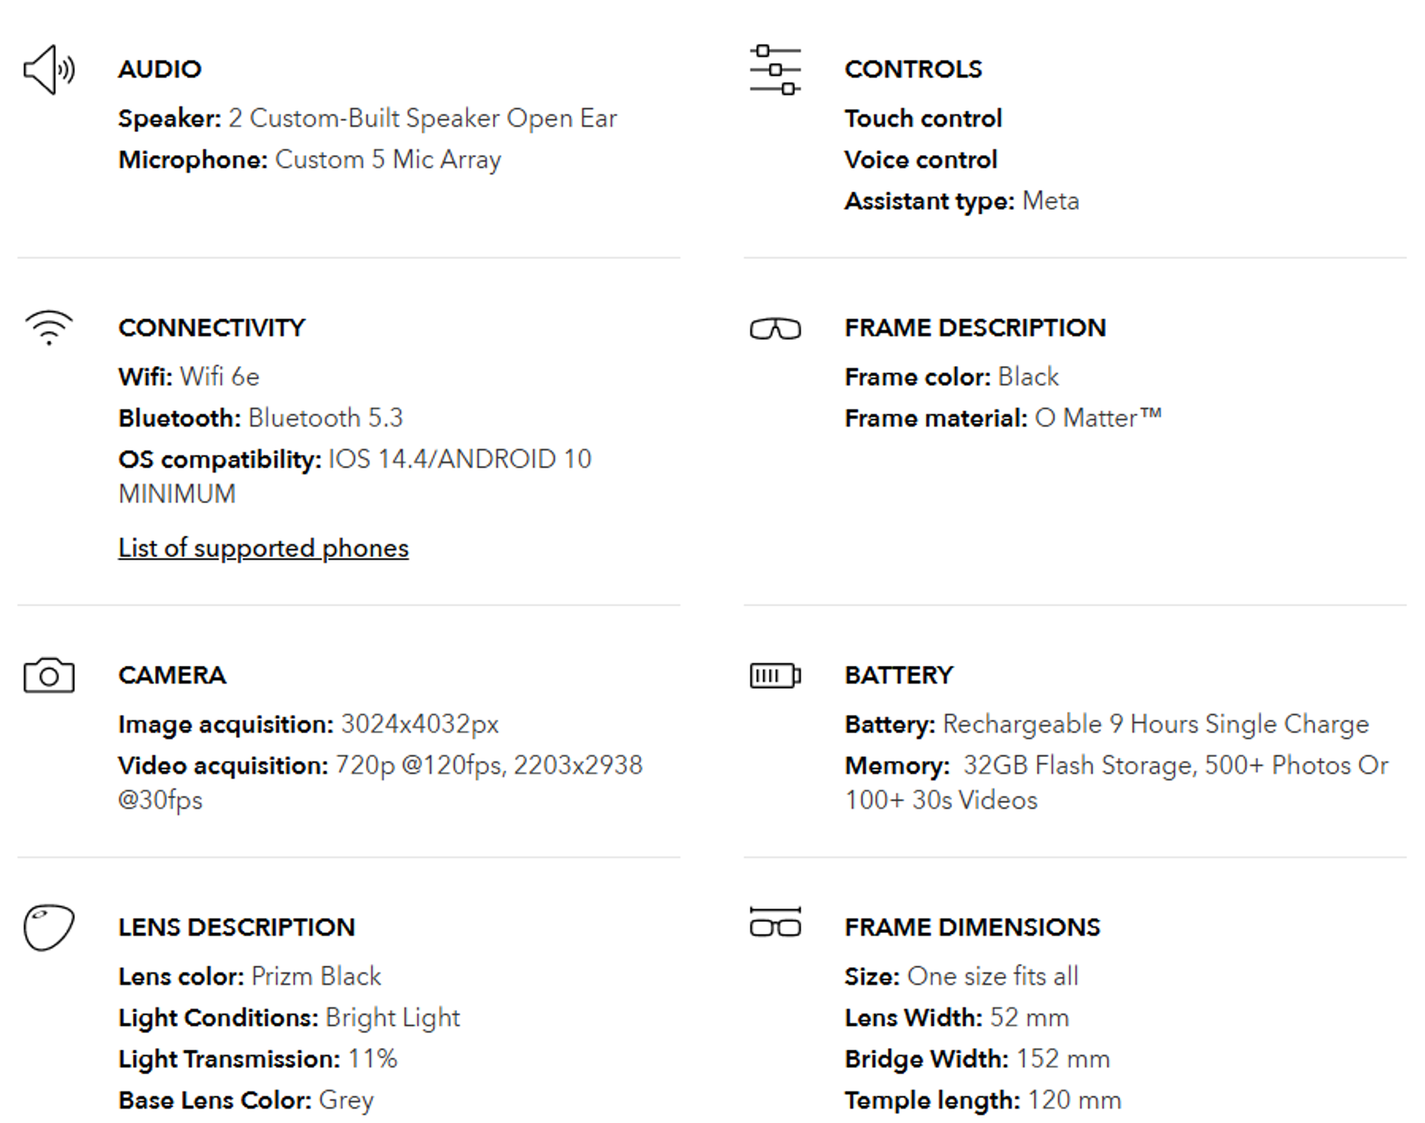Click the CAMERA section heading
The height and width of the screenshot is (1123, 1425).
(172, 675)
